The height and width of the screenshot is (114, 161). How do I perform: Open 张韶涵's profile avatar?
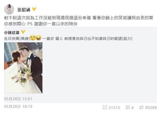click(x=9, y=9)
